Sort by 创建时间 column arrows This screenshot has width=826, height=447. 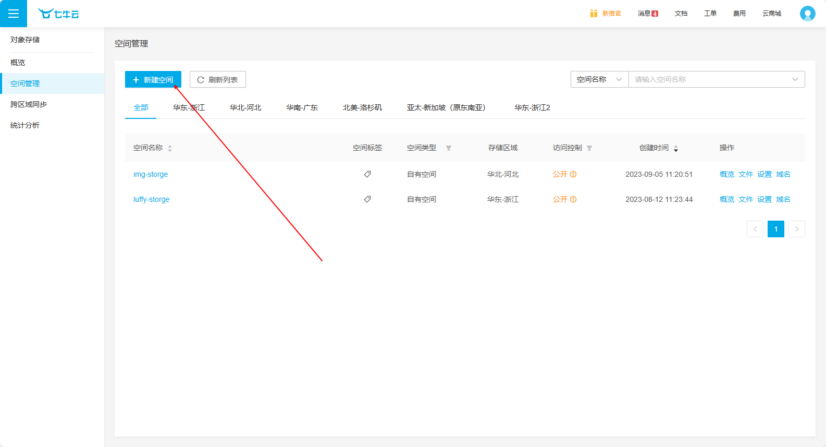tap(676, 149)
